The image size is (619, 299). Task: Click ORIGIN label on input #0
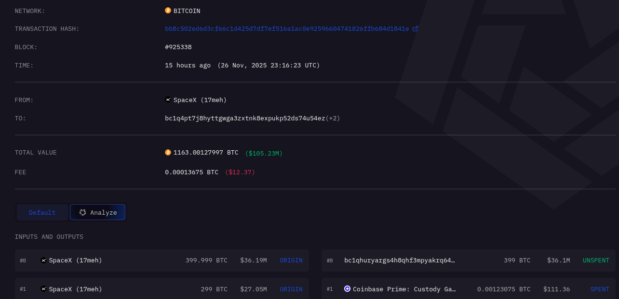click(291, 260)
